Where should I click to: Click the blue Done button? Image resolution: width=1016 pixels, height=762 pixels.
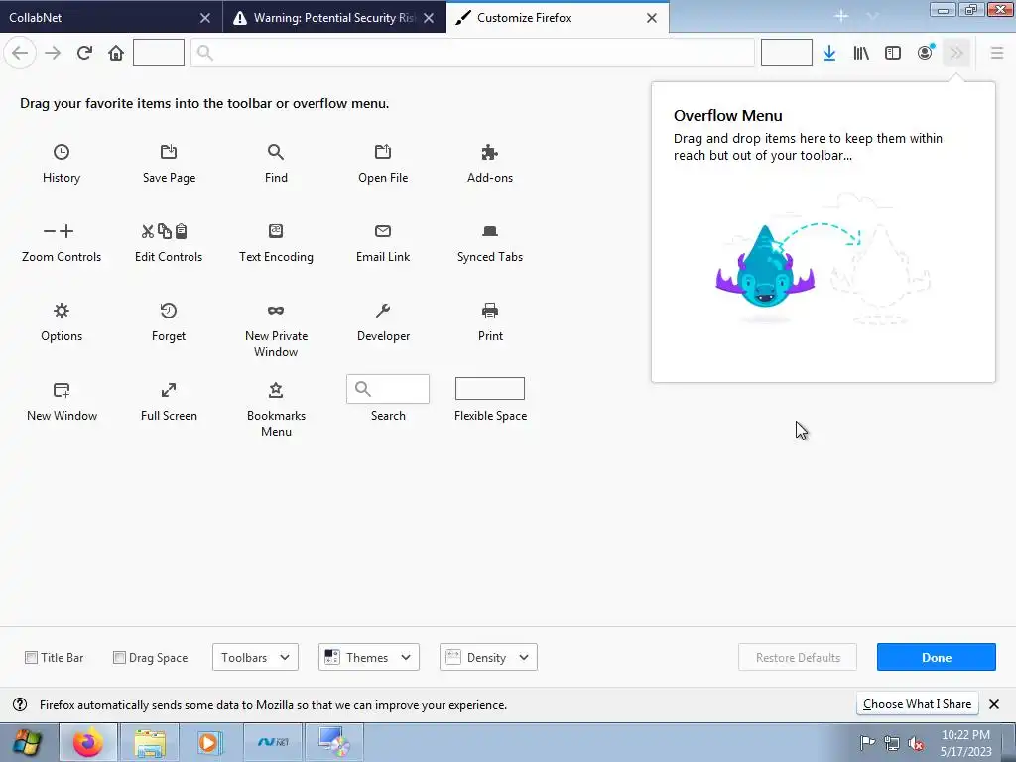pos(937,657)
